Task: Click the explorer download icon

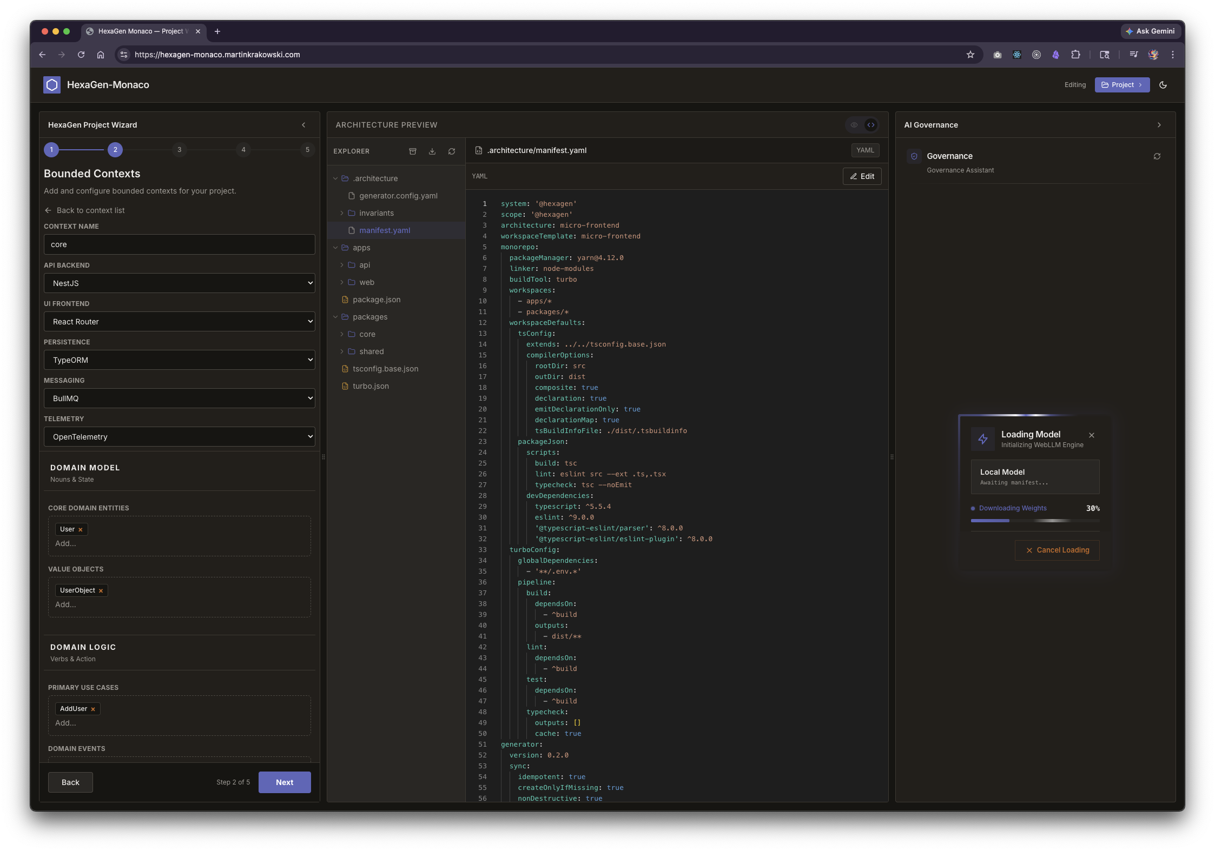Action: [432, 151]
